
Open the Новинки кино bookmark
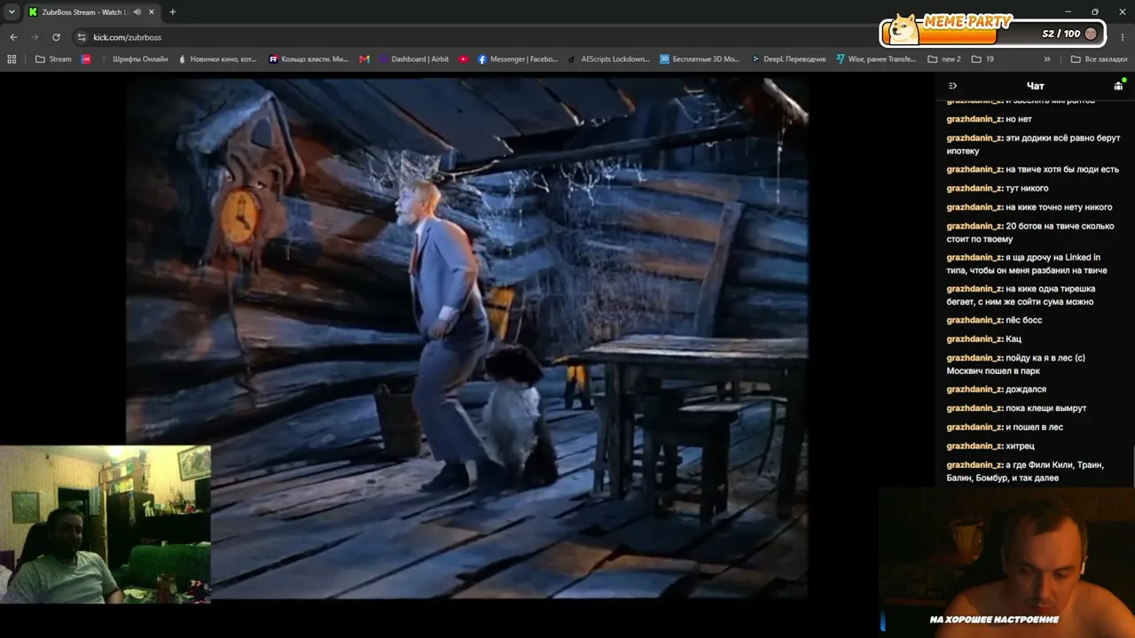pos(217,59)
